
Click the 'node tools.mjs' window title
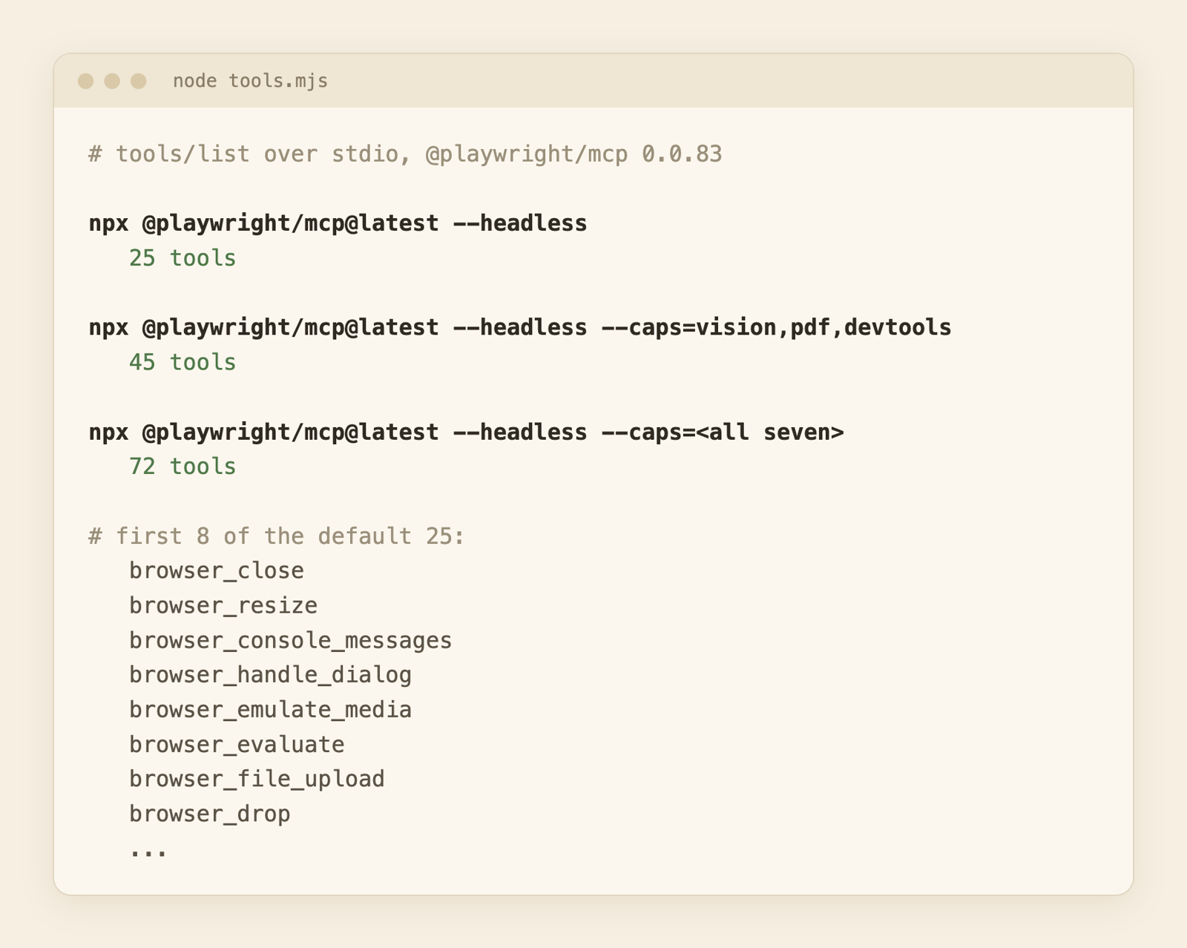250,81
